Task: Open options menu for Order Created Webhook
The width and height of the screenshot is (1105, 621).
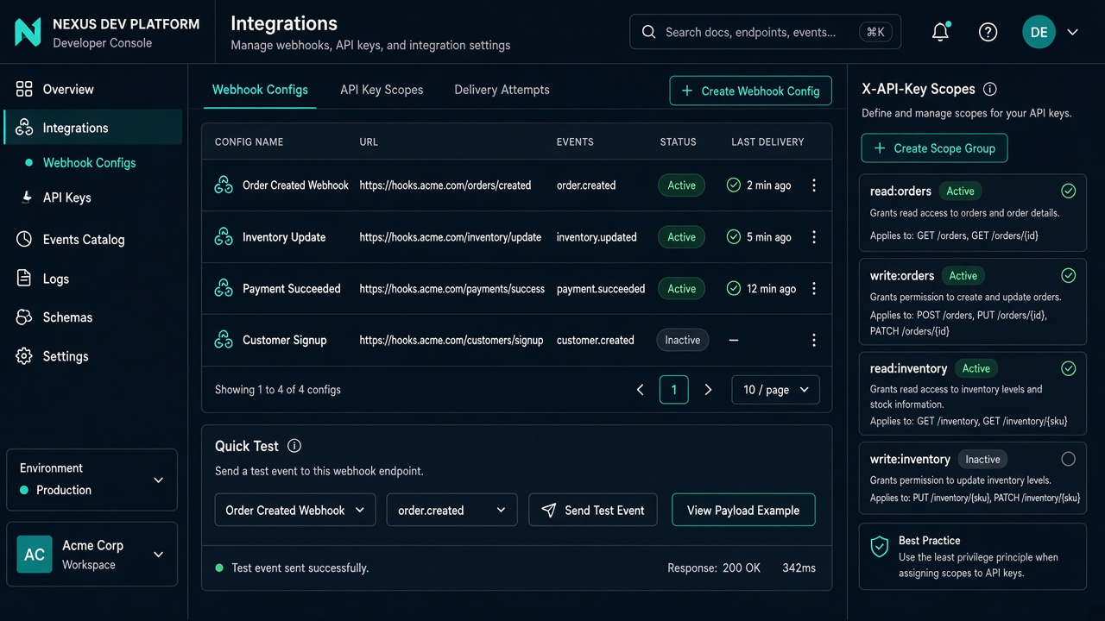Action: (813, 185)
